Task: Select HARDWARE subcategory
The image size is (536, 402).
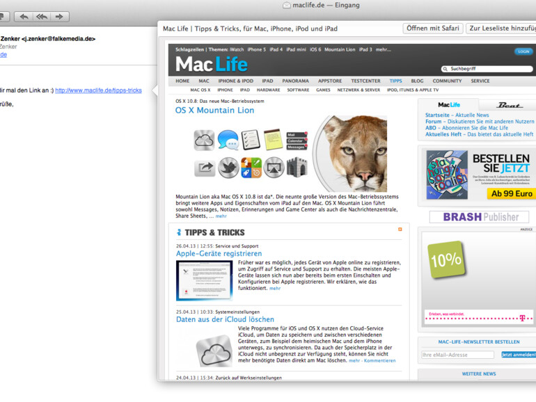Action: [x=268, y=90]
